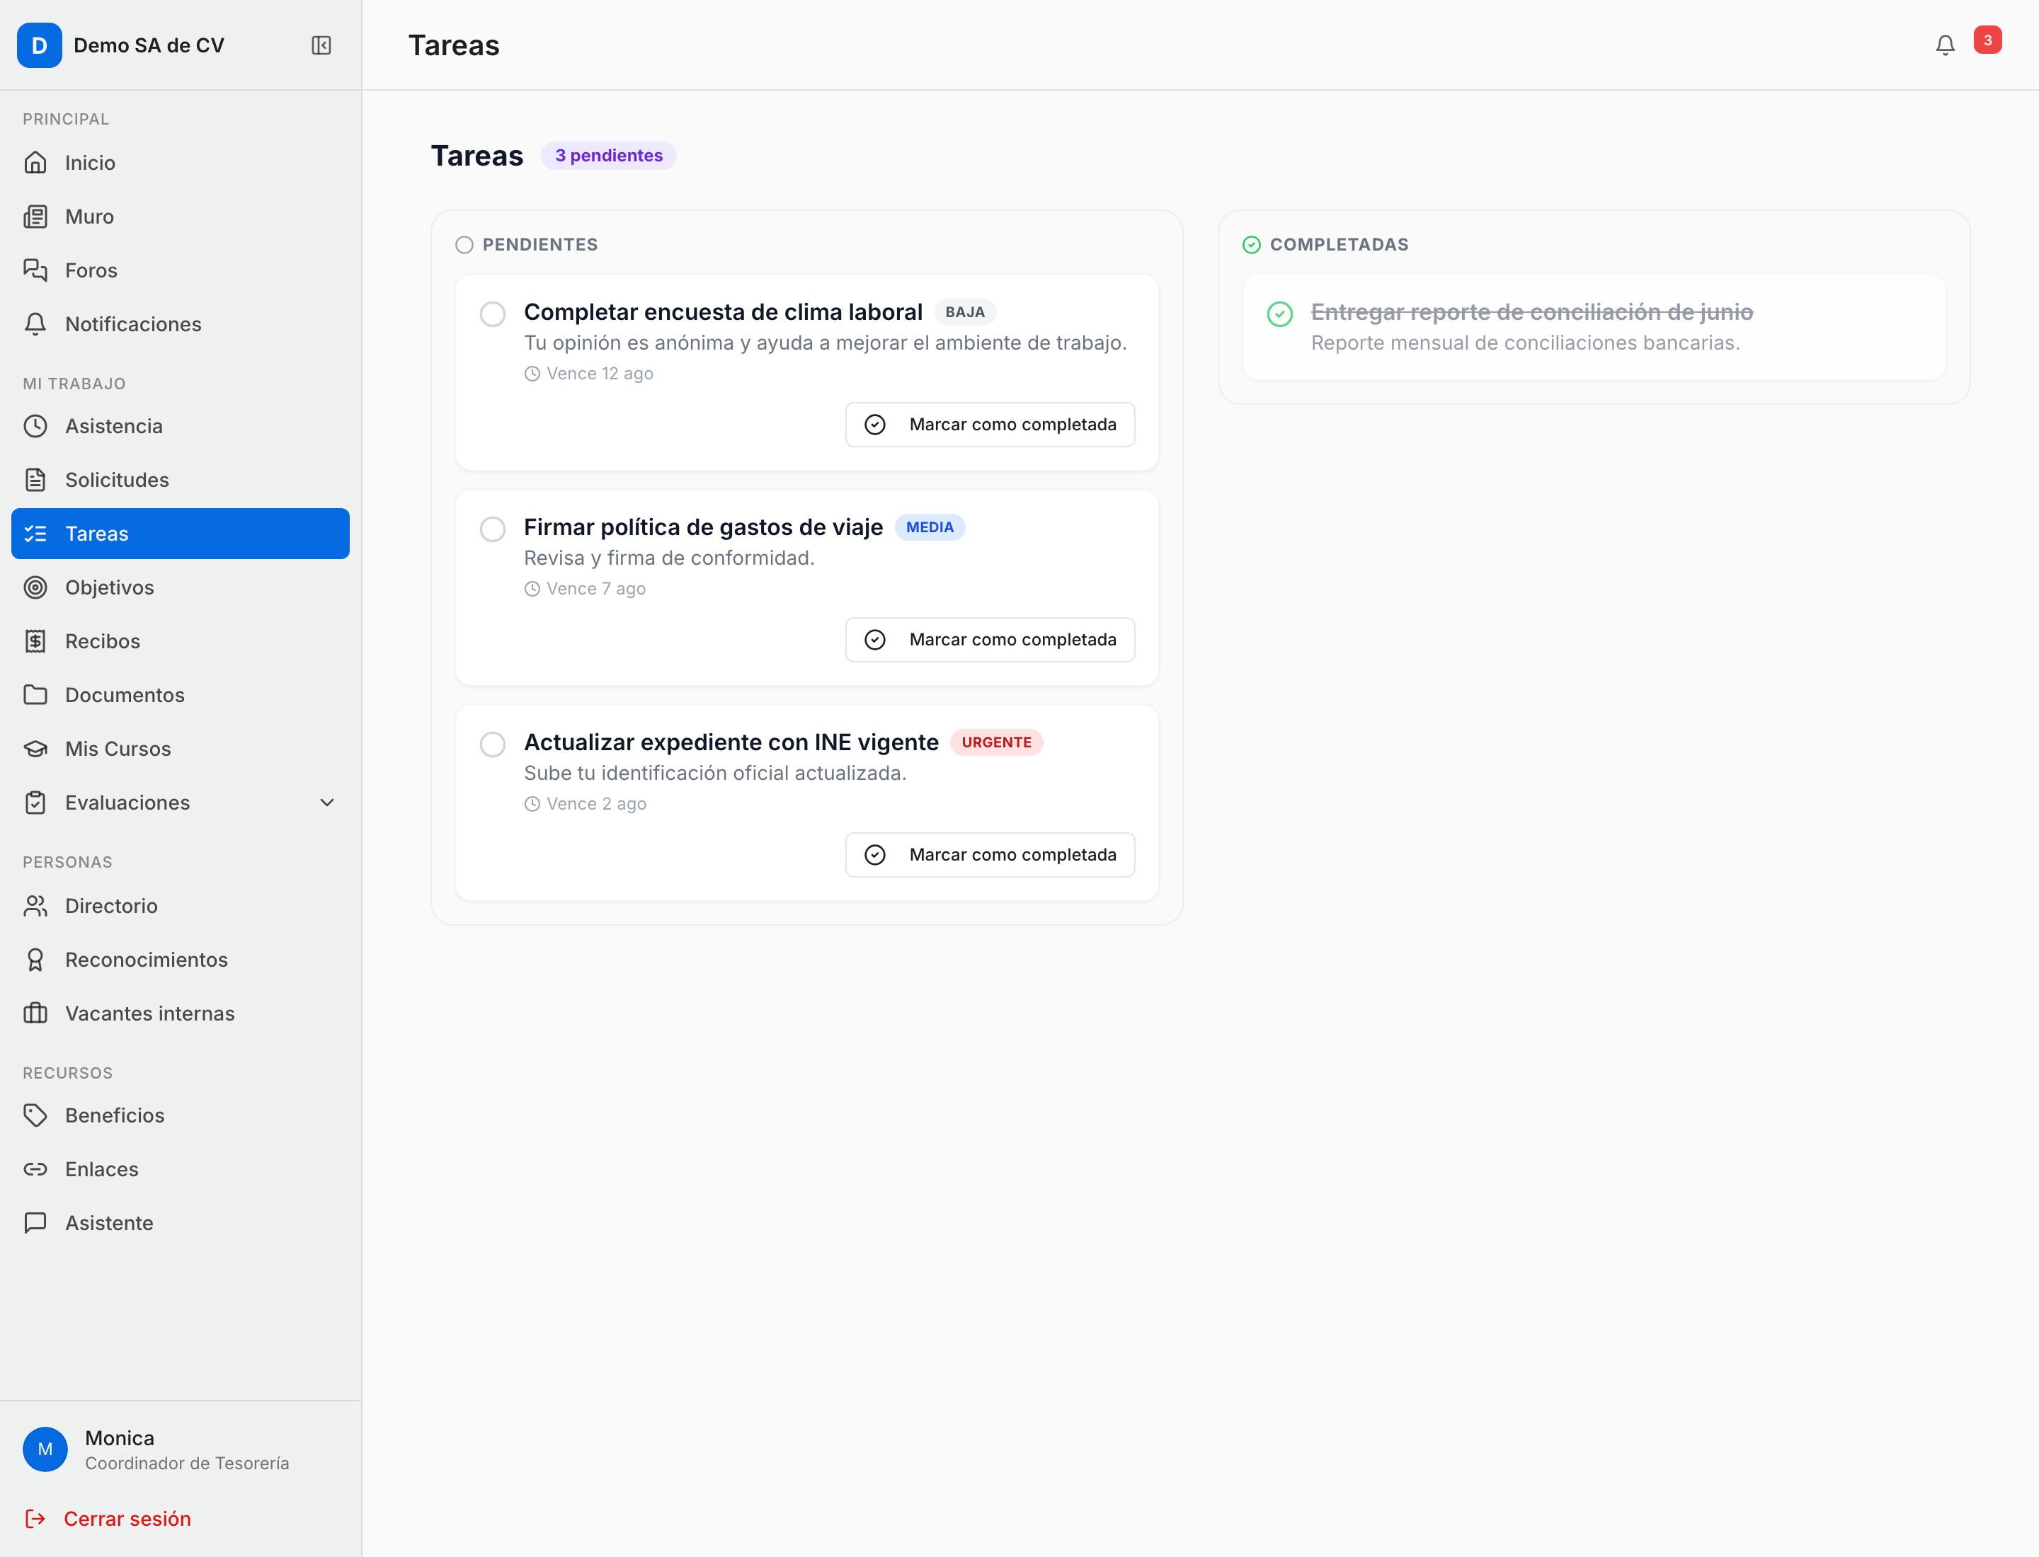Check the circle for Completar encuesta de clima laboral
Viewport: 2039px width, 1557px height.
pos(492,314)
